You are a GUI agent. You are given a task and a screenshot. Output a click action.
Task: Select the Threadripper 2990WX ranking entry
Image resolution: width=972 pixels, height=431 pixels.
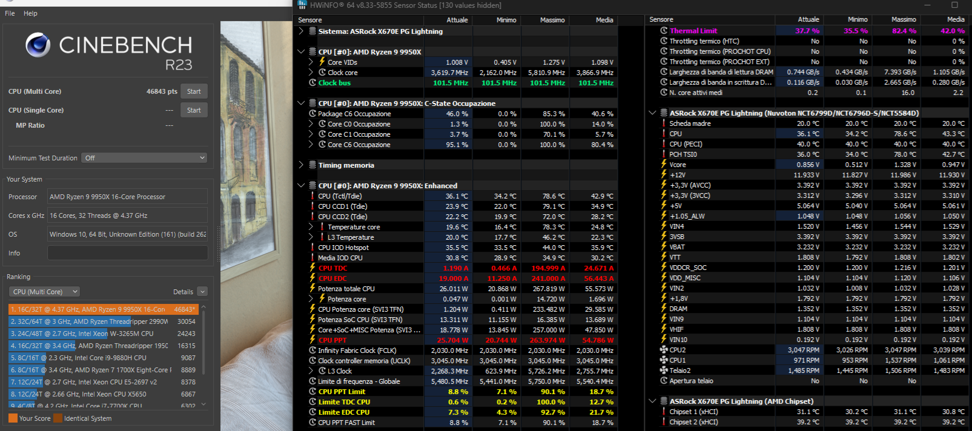104,321
